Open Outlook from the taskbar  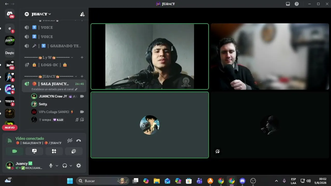click(x=167, y=181)
